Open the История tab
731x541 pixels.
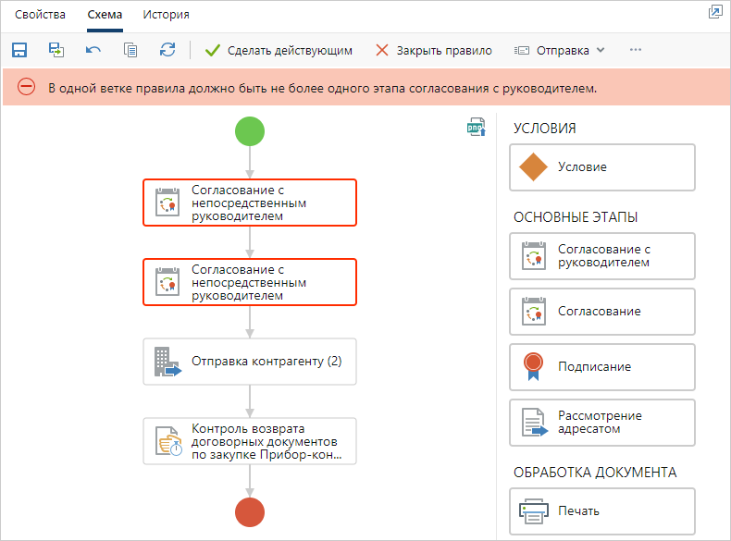(167, 15)
